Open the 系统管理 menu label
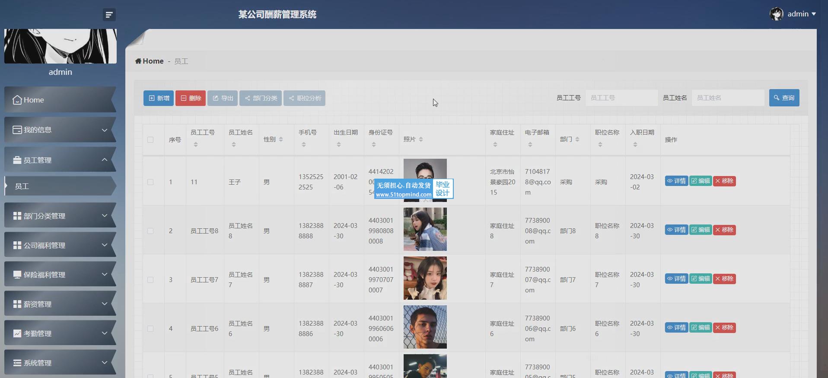This screenshot has width=828, height=378. (x=38, y=363)
